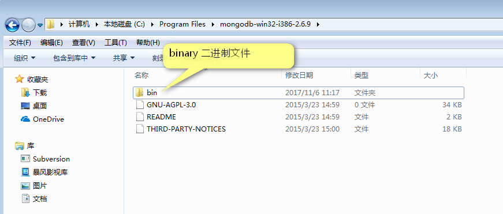Expand arrow after mongodb-win32-i386-2.6.9 in path
The width and height of the screenshot is (503, 214).
318,24
